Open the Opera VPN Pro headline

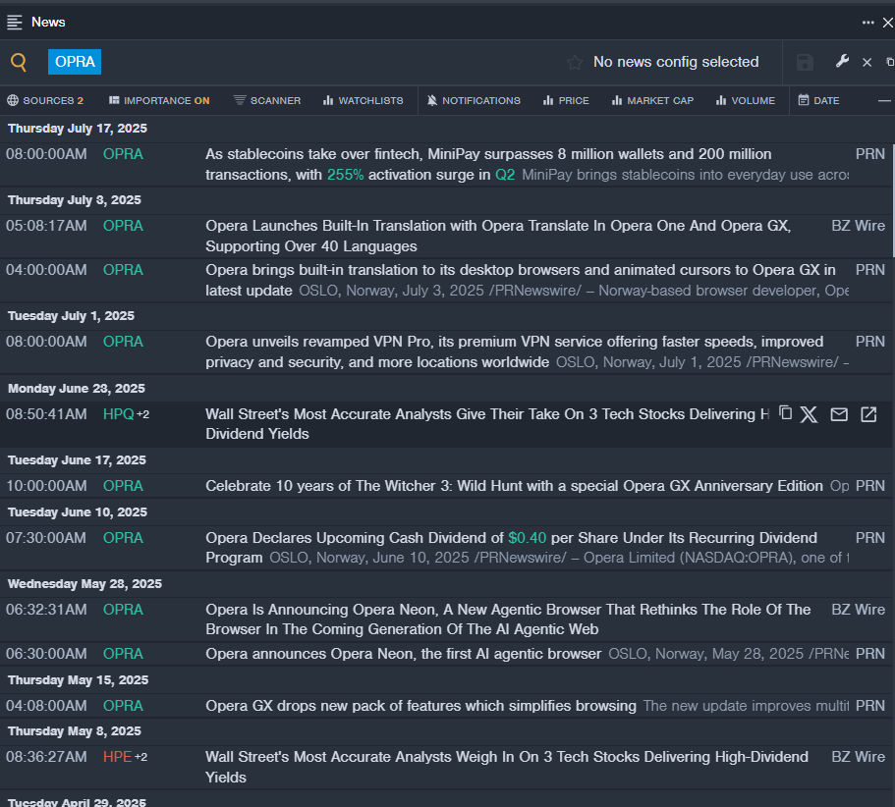(x=514, y=351)
